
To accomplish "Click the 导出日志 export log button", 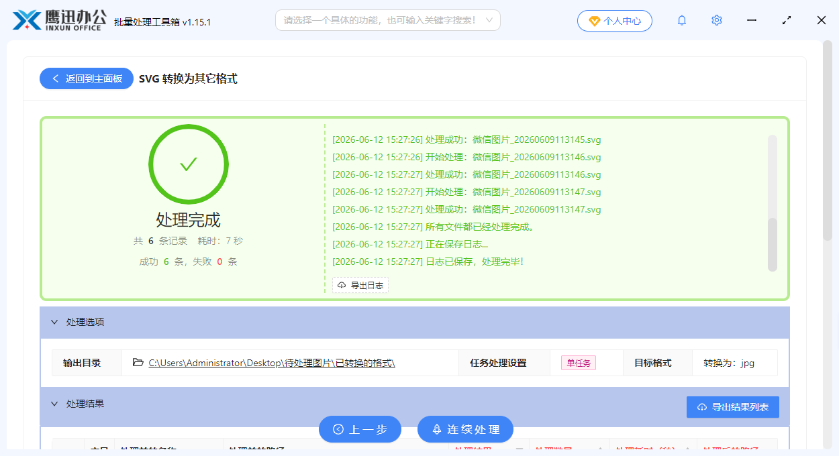I will 360,285.
